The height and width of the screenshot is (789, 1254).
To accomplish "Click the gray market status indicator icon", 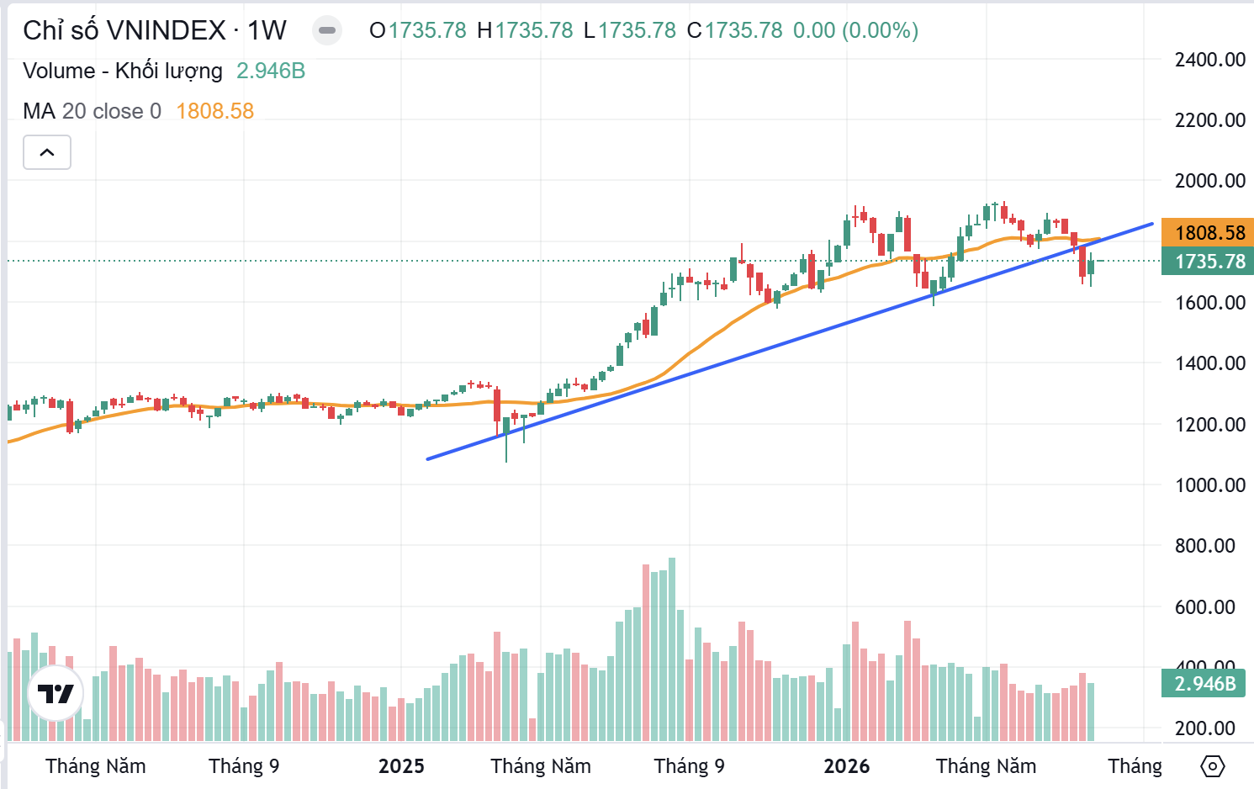I will (x=327, y=31).
